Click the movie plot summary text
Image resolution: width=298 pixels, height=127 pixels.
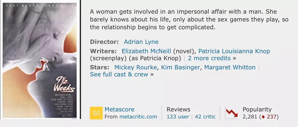pyautogui.click(x=189, y=19)
